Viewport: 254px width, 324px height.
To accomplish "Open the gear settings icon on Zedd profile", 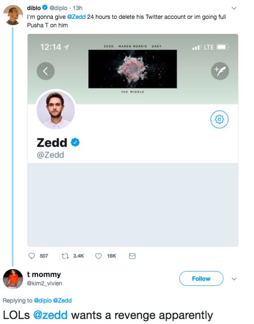I will click(x=220, y=119).
